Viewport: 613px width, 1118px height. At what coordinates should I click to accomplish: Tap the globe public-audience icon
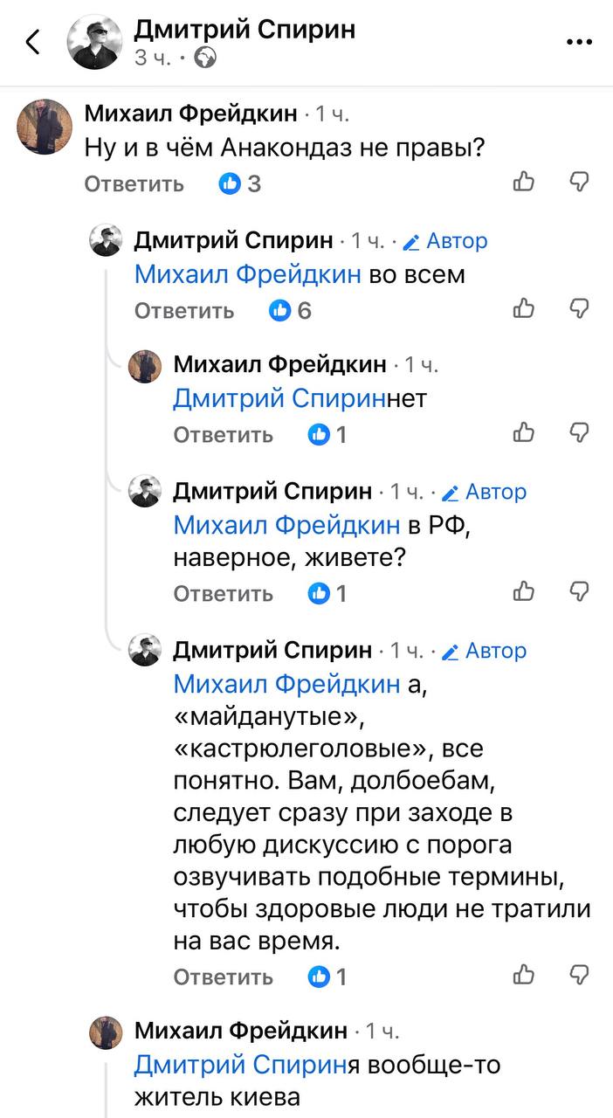(x=205, y=58)
